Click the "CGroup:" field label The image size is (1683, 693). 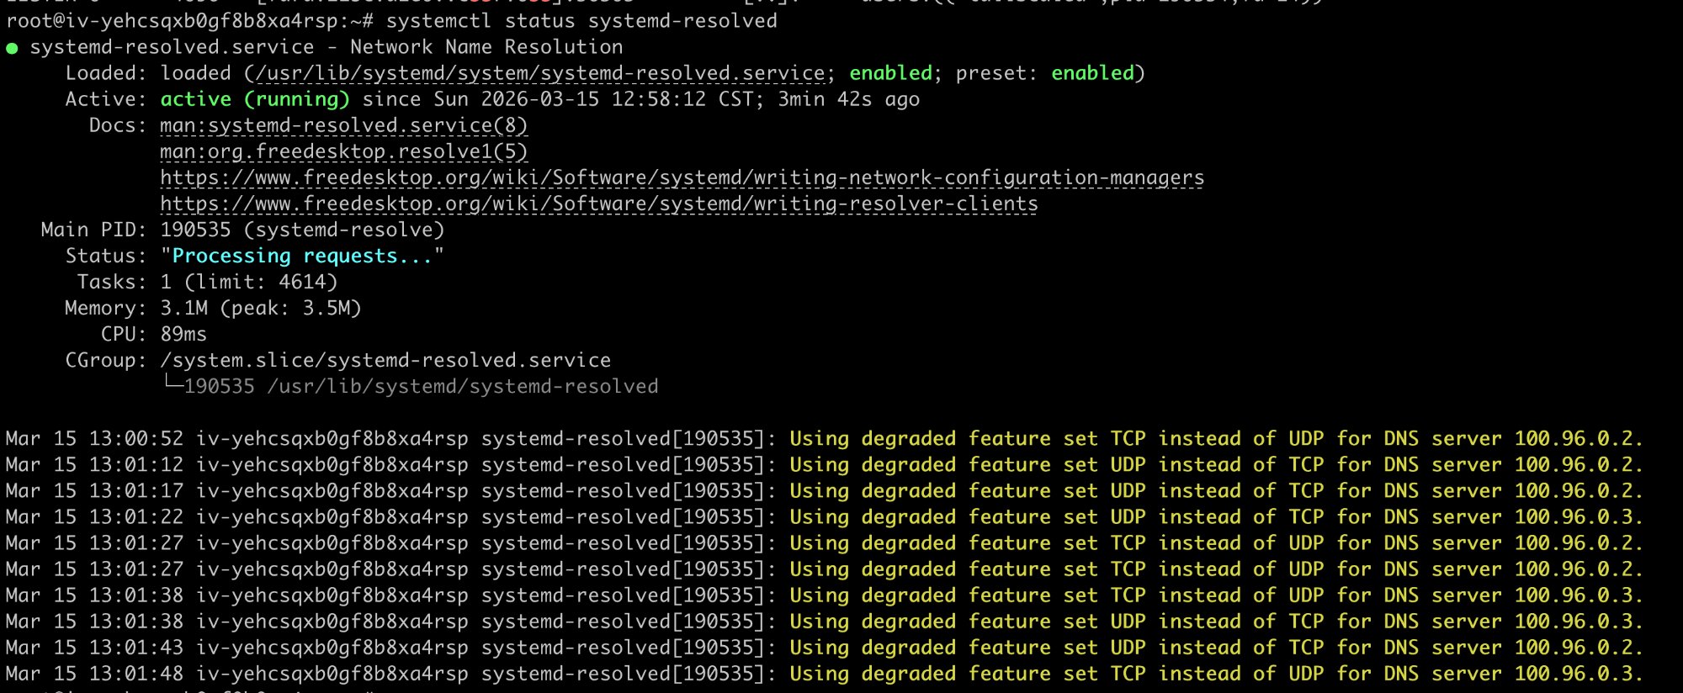click(106, 360)
